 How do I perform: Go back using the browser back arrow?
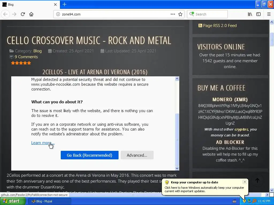5,14
